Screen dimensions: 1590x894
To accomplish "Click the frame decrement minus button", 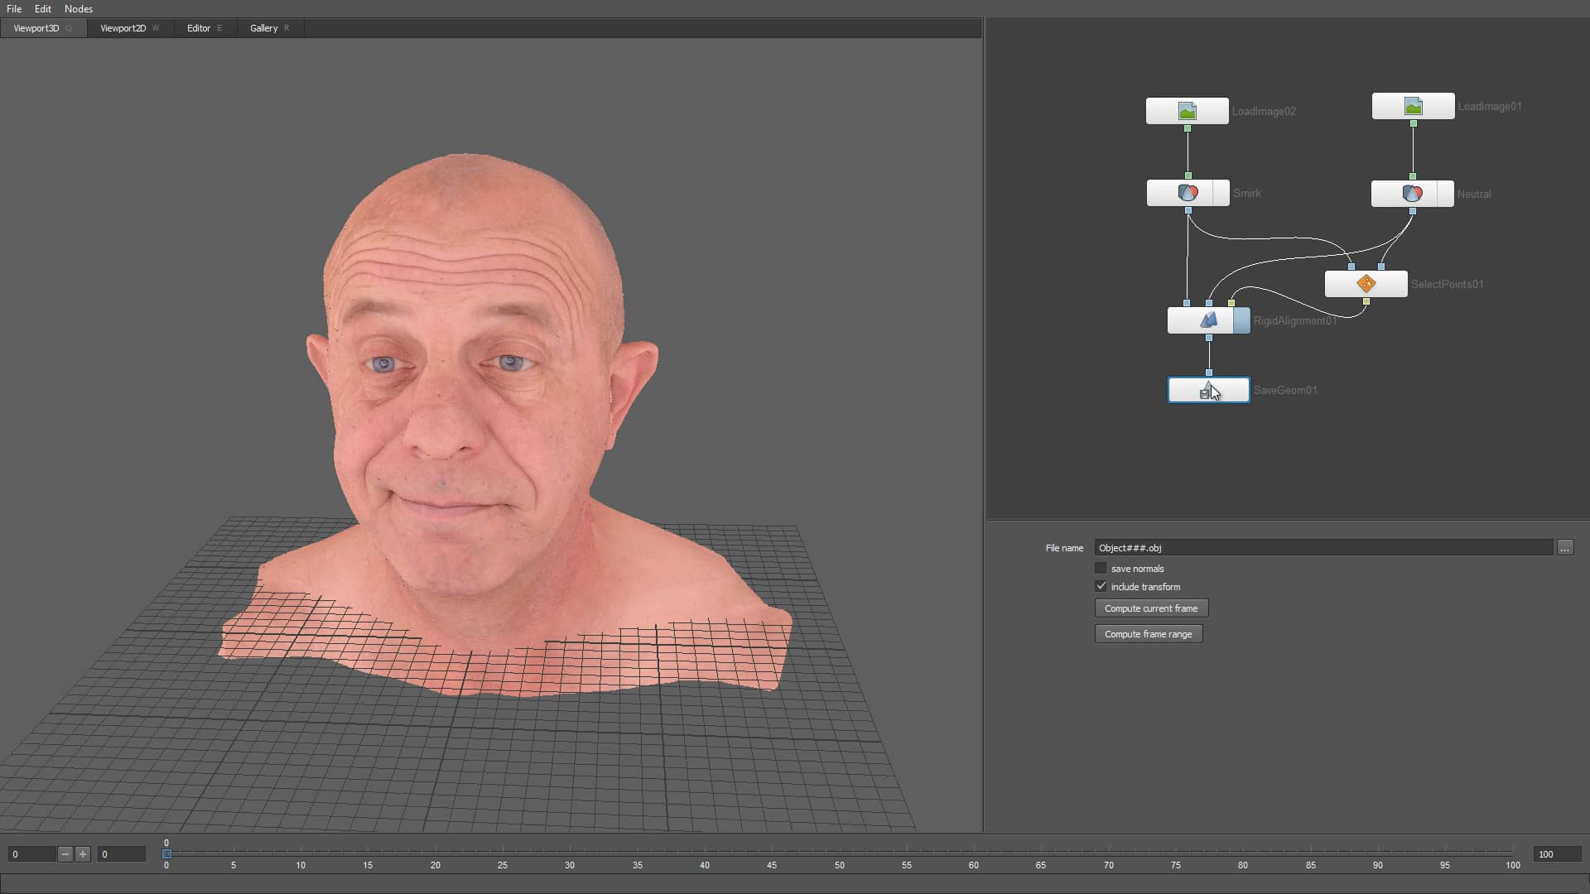I will [x=65, y=853].
